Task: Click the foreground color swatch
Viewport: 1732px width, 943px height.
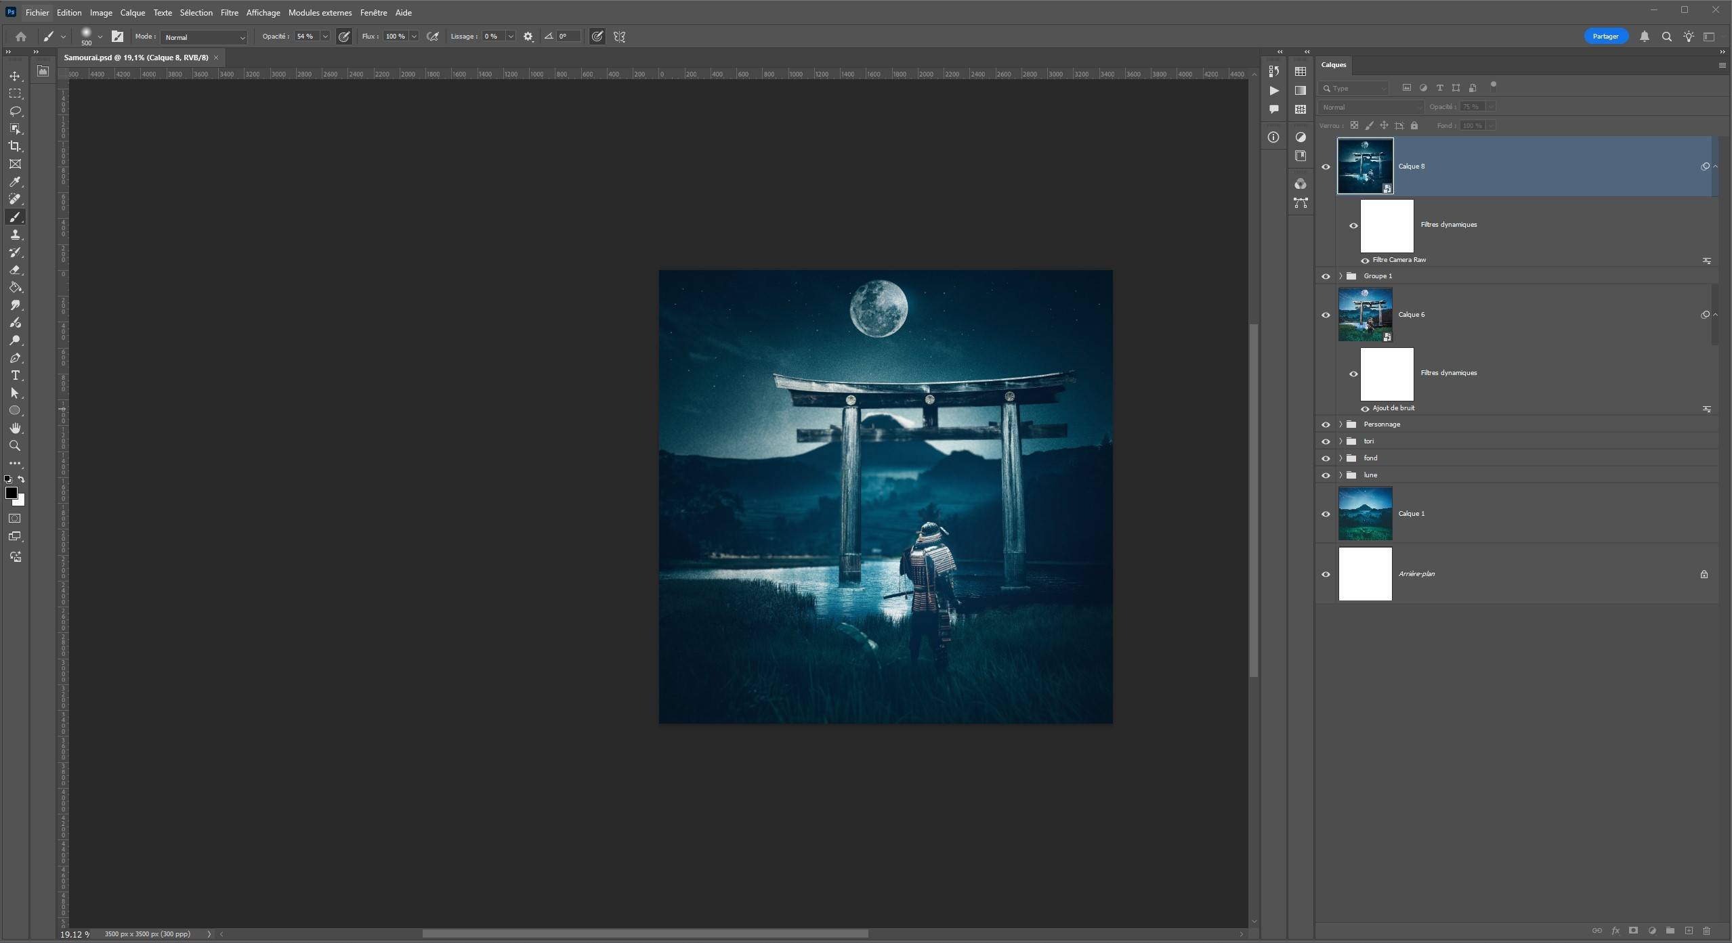Action: pyautogui.click(x=12, y=493)
